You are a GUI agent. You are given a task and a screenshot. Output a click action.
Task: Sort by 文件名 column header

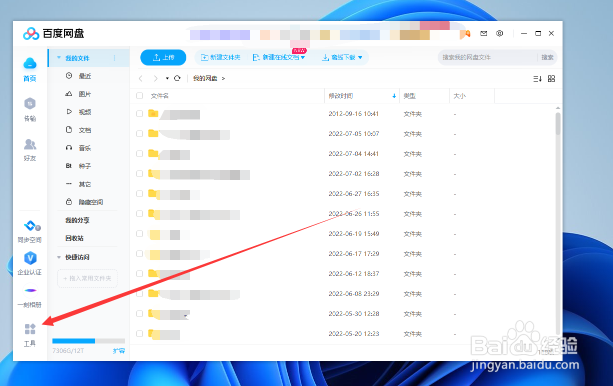(160, 95)
